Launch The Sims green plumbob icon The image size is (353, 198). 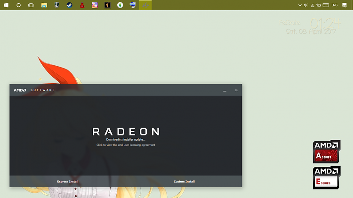pyautogui.click(x=120, y=5)
